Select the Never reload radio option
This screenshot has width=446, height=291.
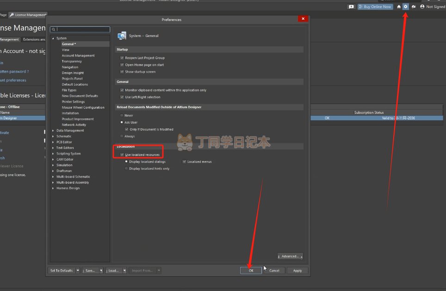coord(122,115)
